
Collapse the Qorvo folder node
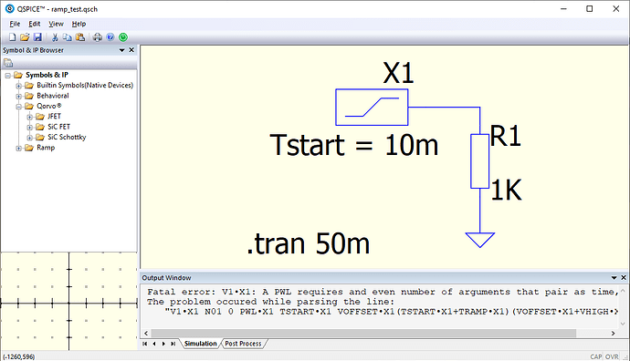tap(18, 107)
